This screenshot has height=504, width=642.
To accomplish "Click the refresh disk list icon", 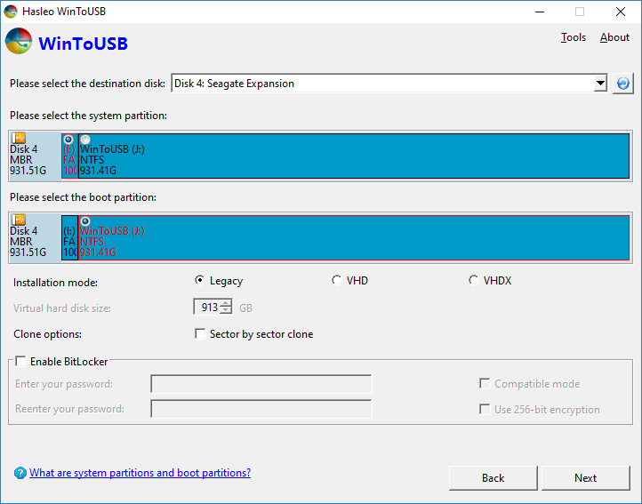I will pos(622,84).
